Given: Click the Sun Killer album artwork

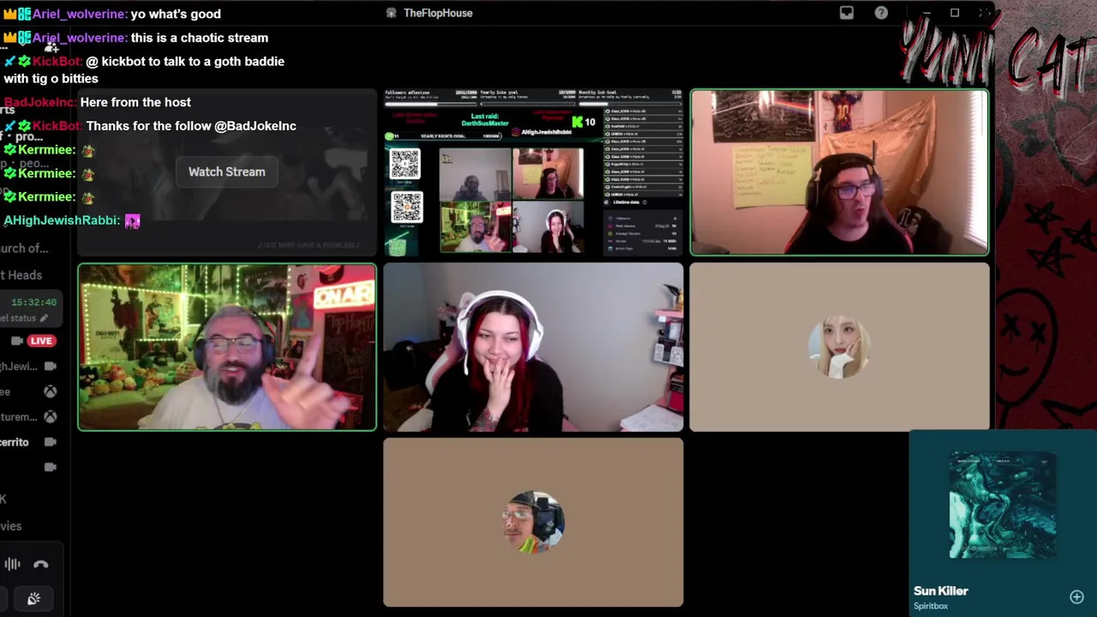Looking at the screenshot, I should pyautogui.click(x=1003, y=506).
